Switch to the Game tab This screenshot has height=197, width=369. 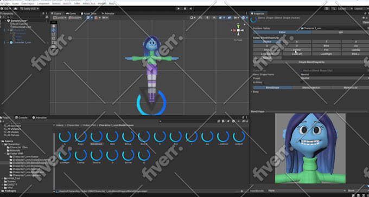[x=71, y=14]
